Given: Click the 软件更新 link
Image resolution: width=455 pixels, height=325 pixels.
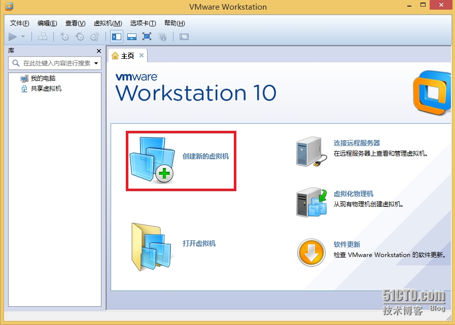Looking at the screenshot, I should [x=347, y=244].
